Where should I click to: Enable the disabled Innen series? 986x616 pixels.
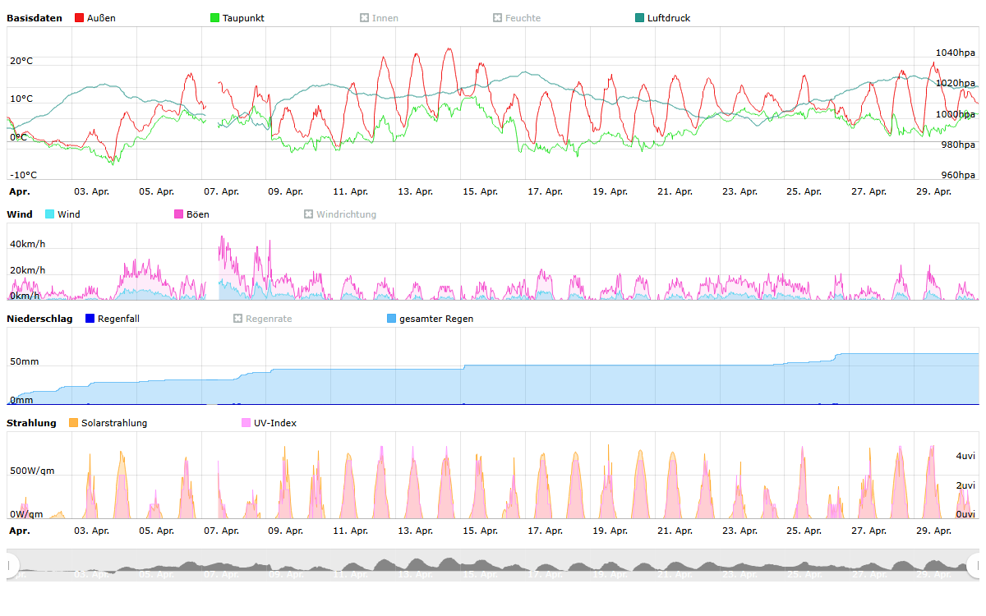coord(365,18)
